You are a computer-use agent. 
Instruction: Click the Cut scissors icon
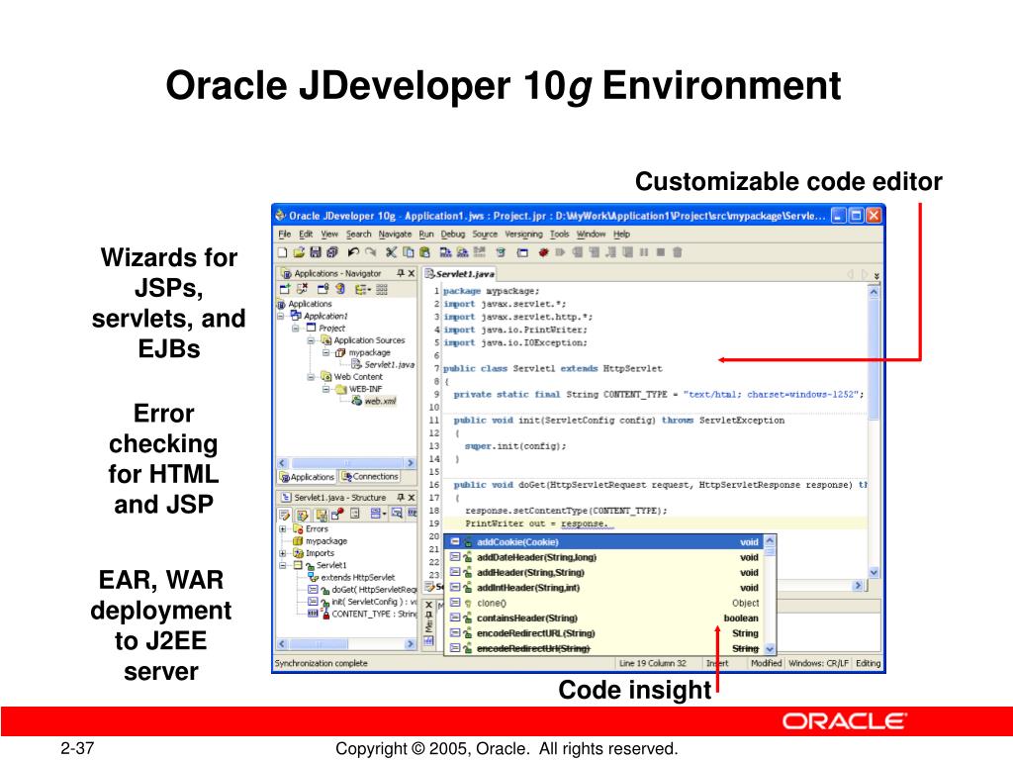tap(391, 252)
